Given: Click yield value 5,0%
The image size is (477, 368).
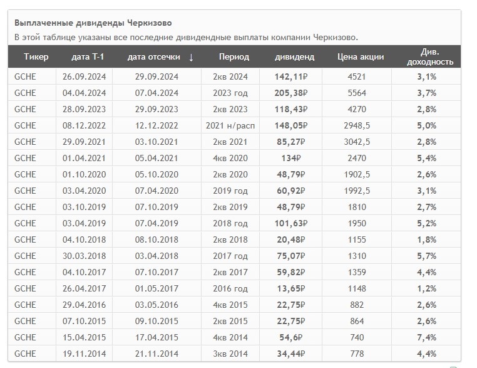Looking at the screenshot, I should (426, 125).
